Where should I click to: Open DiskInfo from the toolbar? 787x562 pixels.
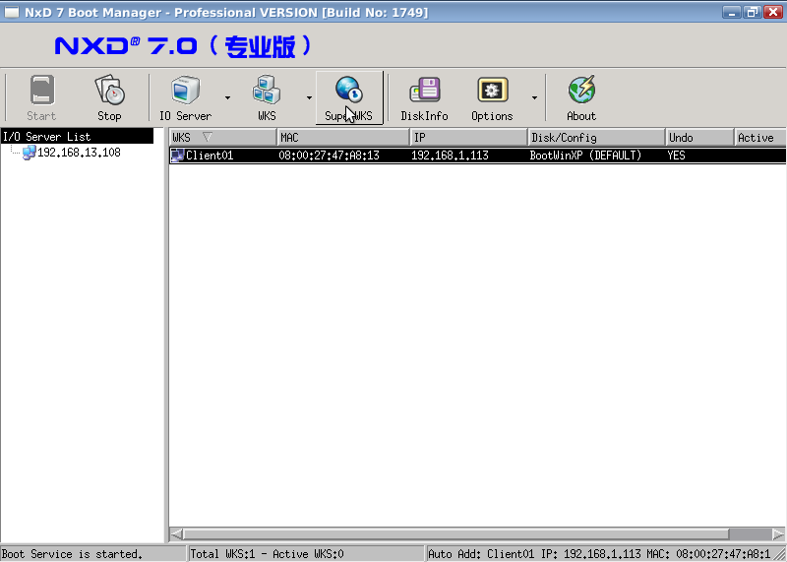click(425, 98)
